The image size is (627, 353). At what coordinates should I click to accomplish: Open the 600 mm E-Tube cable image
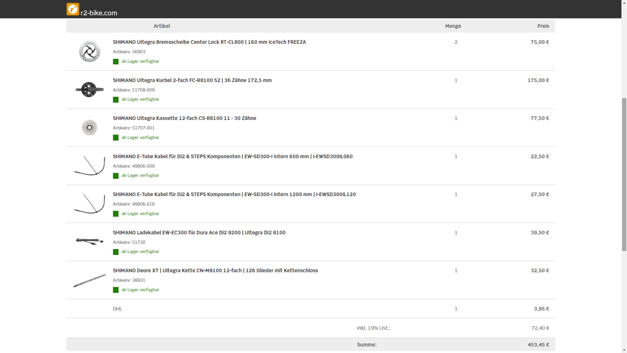coord(89,166)
